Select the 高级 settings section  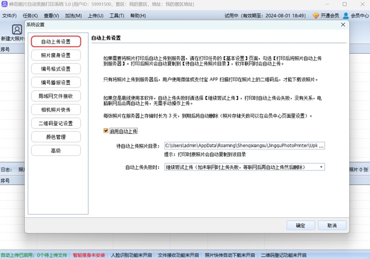(x=56, y=150)
